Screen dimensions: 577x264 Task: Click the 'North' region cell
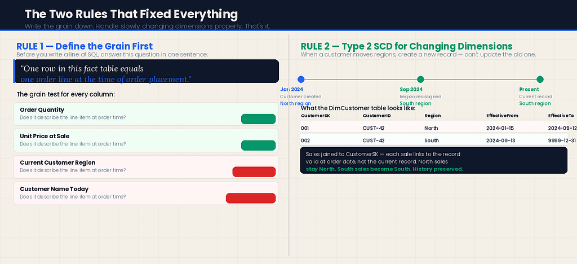tap(431, 128)
